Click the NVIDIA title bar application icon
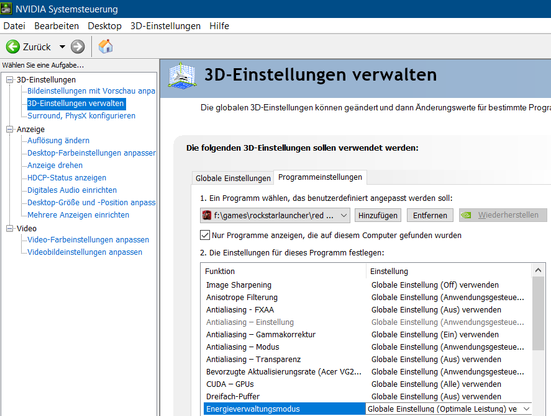This screenshot has height=416, width=551. click(x=6, y=9)
